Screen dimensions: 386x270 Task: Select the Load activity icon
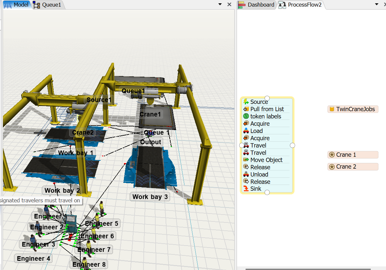246,131
